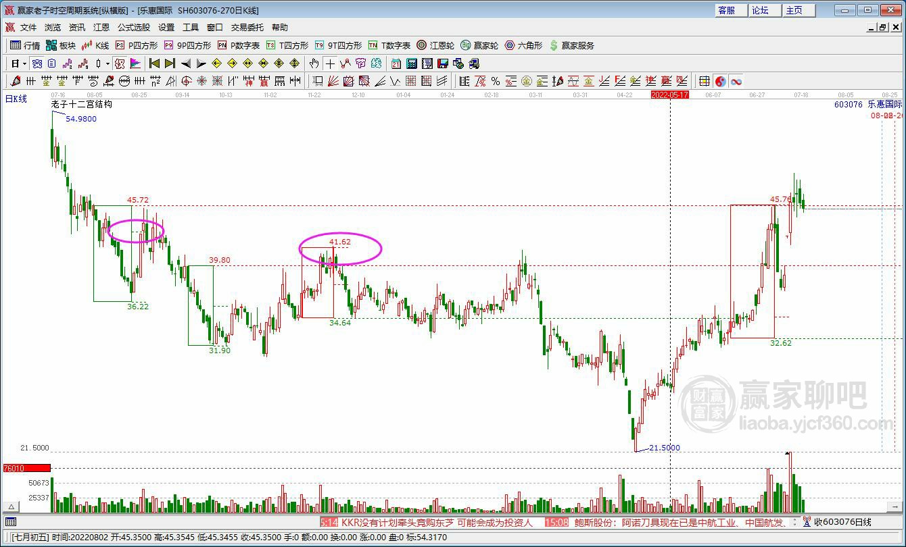Click the 41.62 price annotation
The height and width of the screenshot is (547, 906).
(x=340, y=242)
